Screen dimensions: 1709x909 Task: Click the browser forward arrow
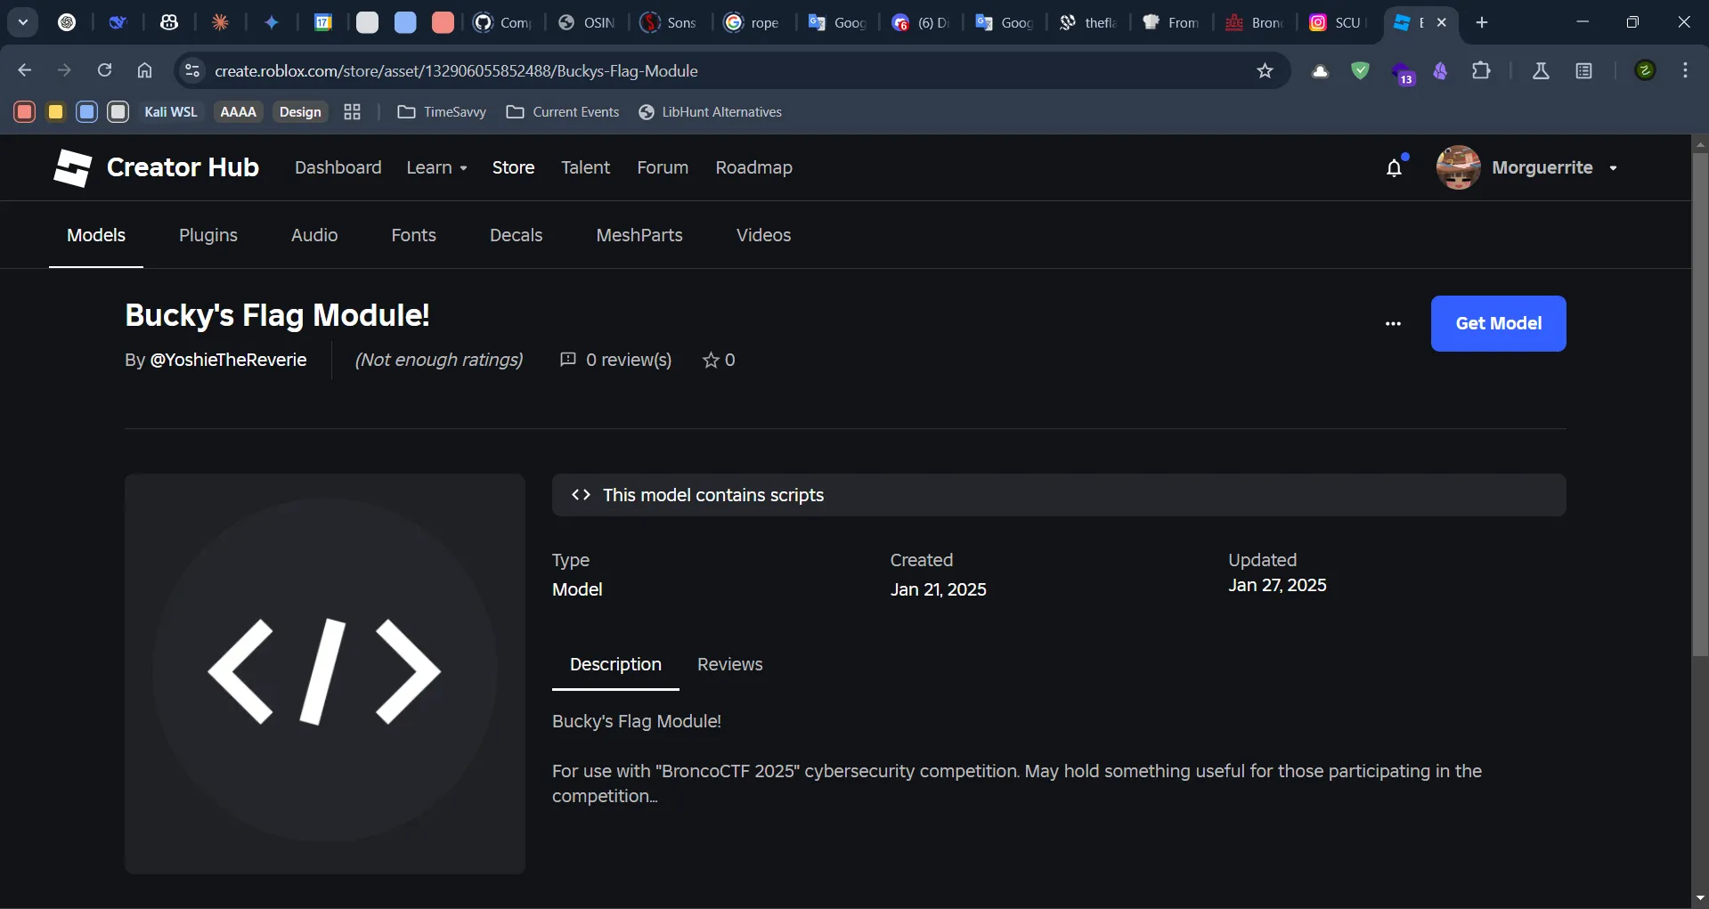(64, 70)
